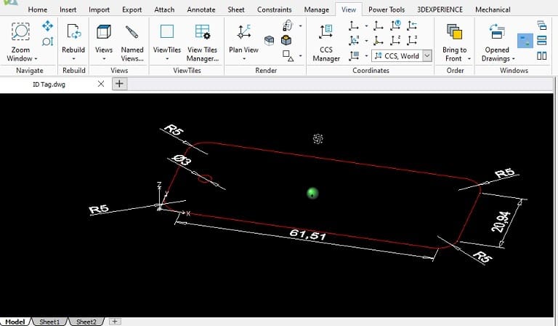Click the CCS icon with blue globe

coord(395,25)
